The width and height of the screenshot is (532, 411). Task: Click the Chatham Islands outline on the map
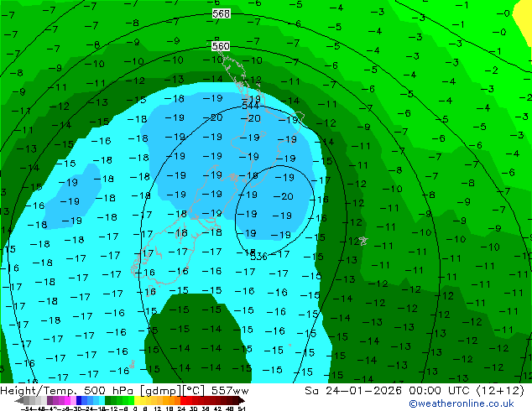tap(363, 241)
